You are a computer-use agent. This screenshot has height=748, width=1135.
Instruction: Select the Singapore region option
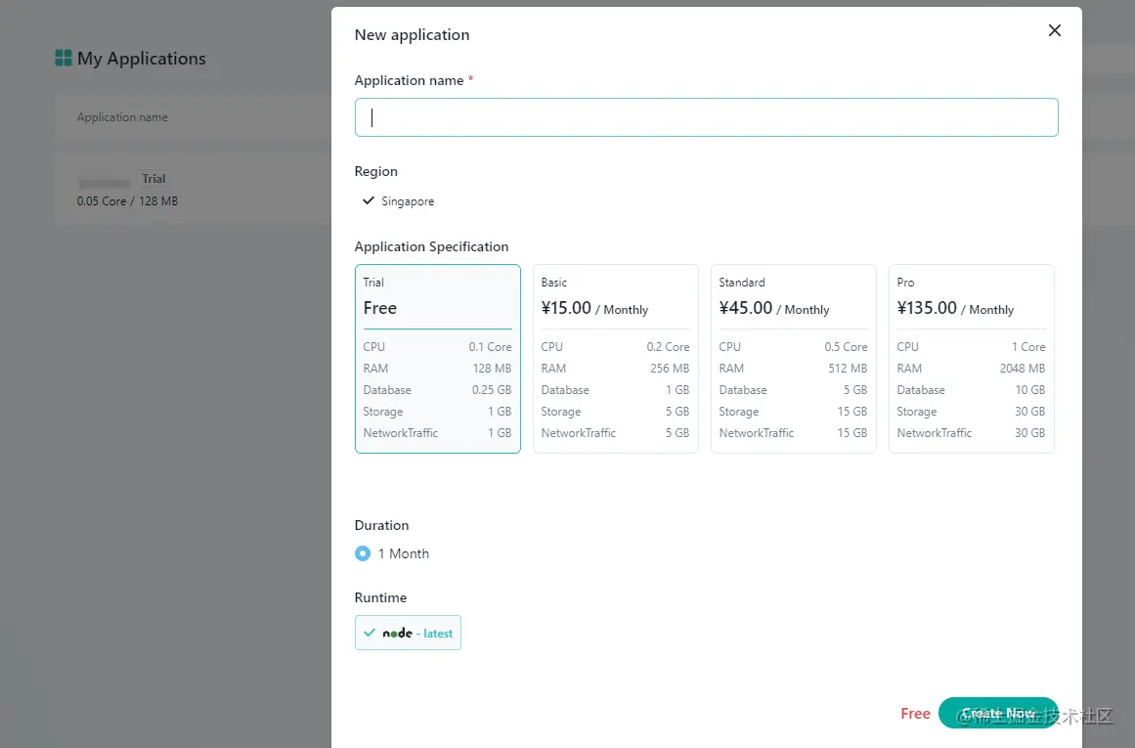click(398, 201)
